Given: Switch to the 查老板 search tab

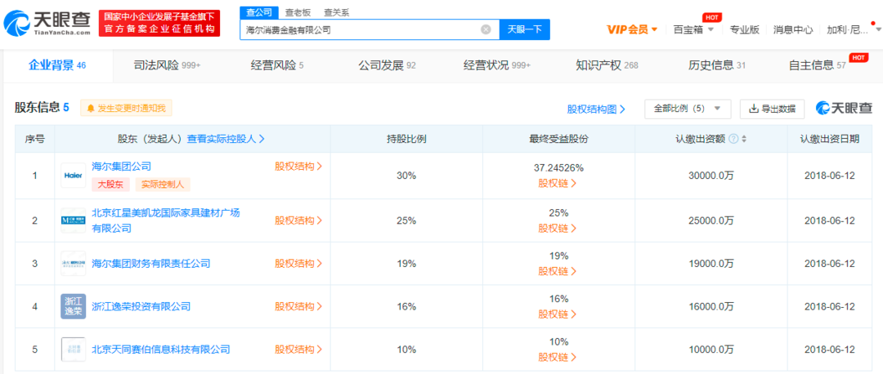Looking at the screenshot, I should point(297,12).
